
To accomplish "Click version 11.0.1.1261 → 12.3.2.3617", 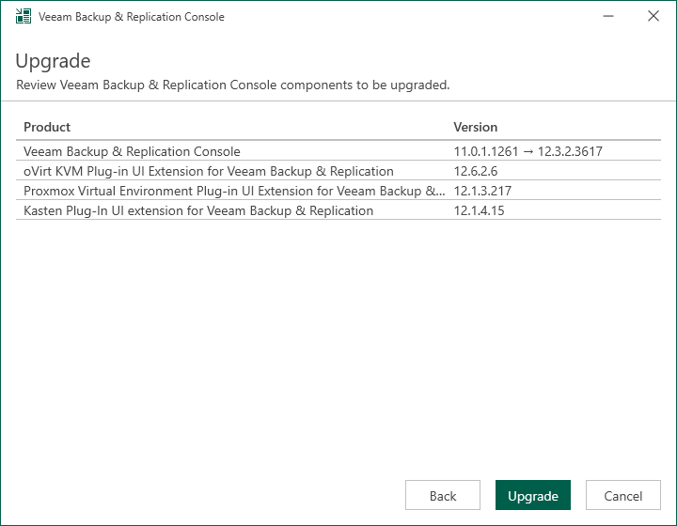I will click(528, 151).
